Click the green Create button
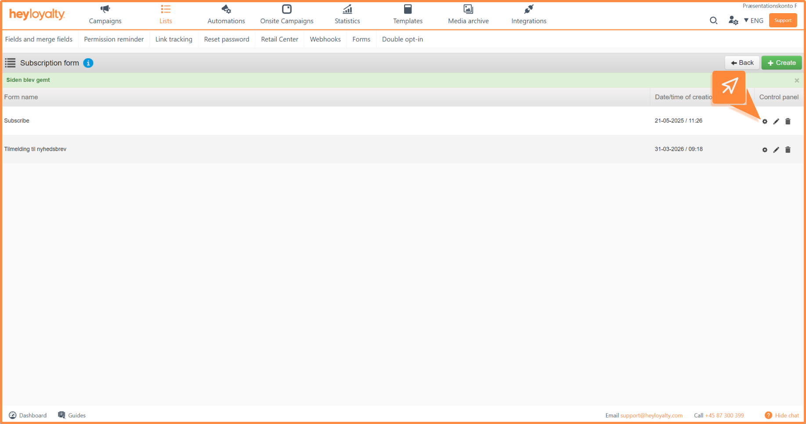806x424 pixels. click(x=781, y=63)
